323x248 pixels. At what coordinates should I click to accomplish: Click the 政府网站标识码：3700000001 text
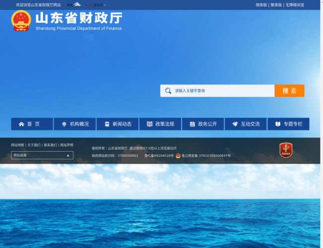[115, 156]
